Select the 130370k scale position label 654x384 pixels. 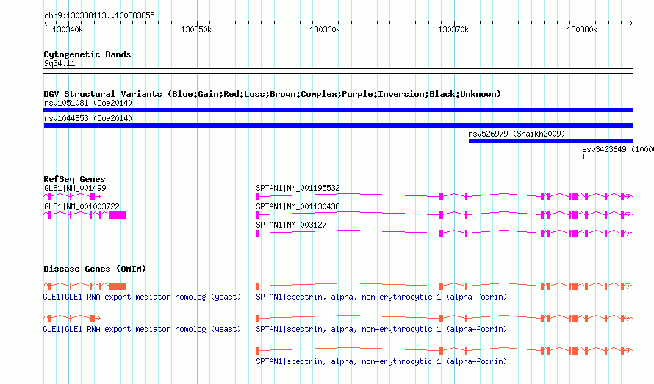[x=453, y=29]
